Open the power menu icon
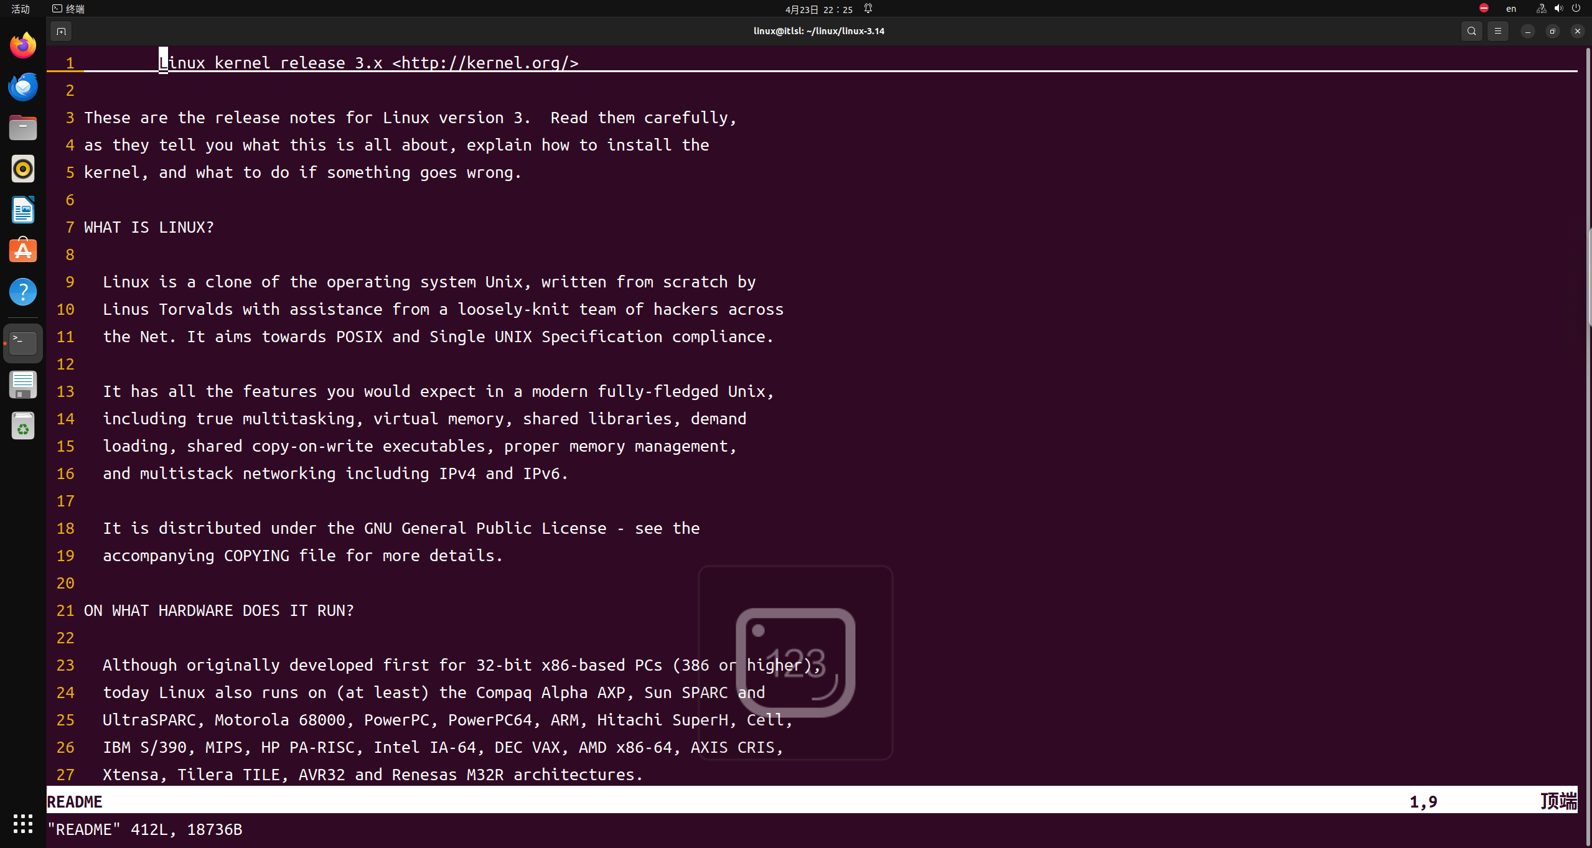This screenshot has height=848, width=1592. pos(1576,9)
